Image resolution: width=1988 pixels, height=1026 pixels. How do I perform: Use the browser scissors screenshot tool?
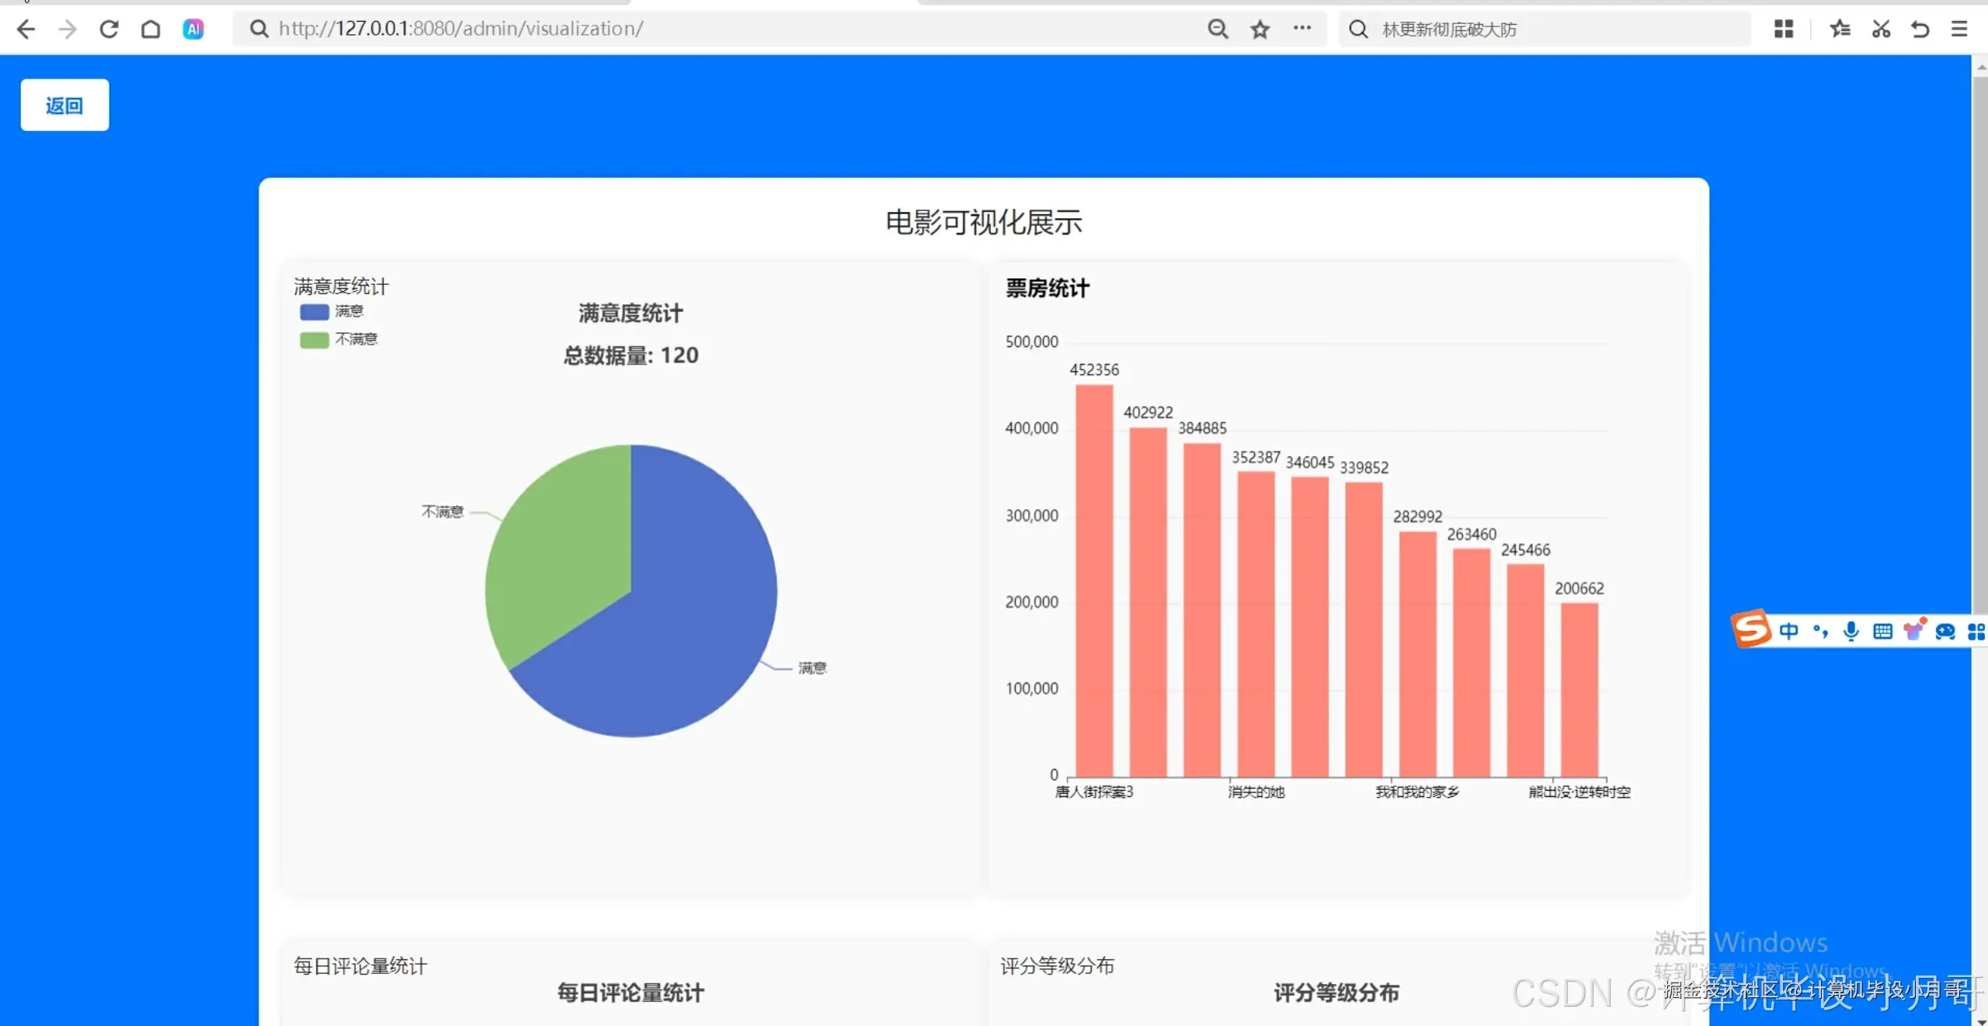coord(1881,29)
